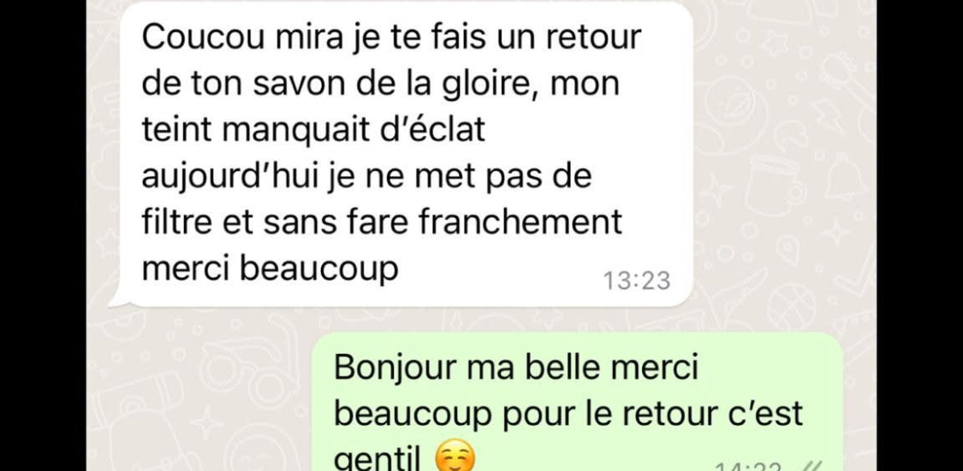Click the 13:23 timestamp
The width and height of the screenshot is (963, 471).
(x=637, y=280)
